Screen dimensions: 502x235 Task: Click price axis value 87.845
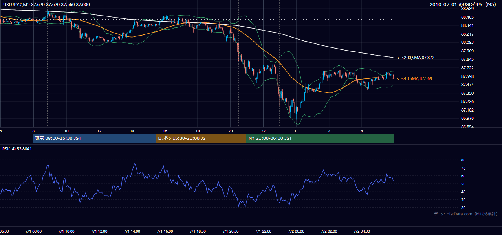click(x=467, y=60)
